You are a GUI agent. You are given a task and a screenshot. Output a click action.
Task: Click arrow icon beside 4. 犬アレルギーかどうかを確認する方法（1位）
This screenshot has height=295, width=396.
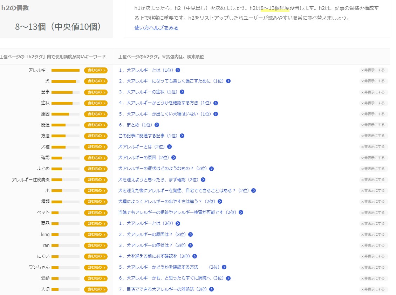(x=216, y=103)
